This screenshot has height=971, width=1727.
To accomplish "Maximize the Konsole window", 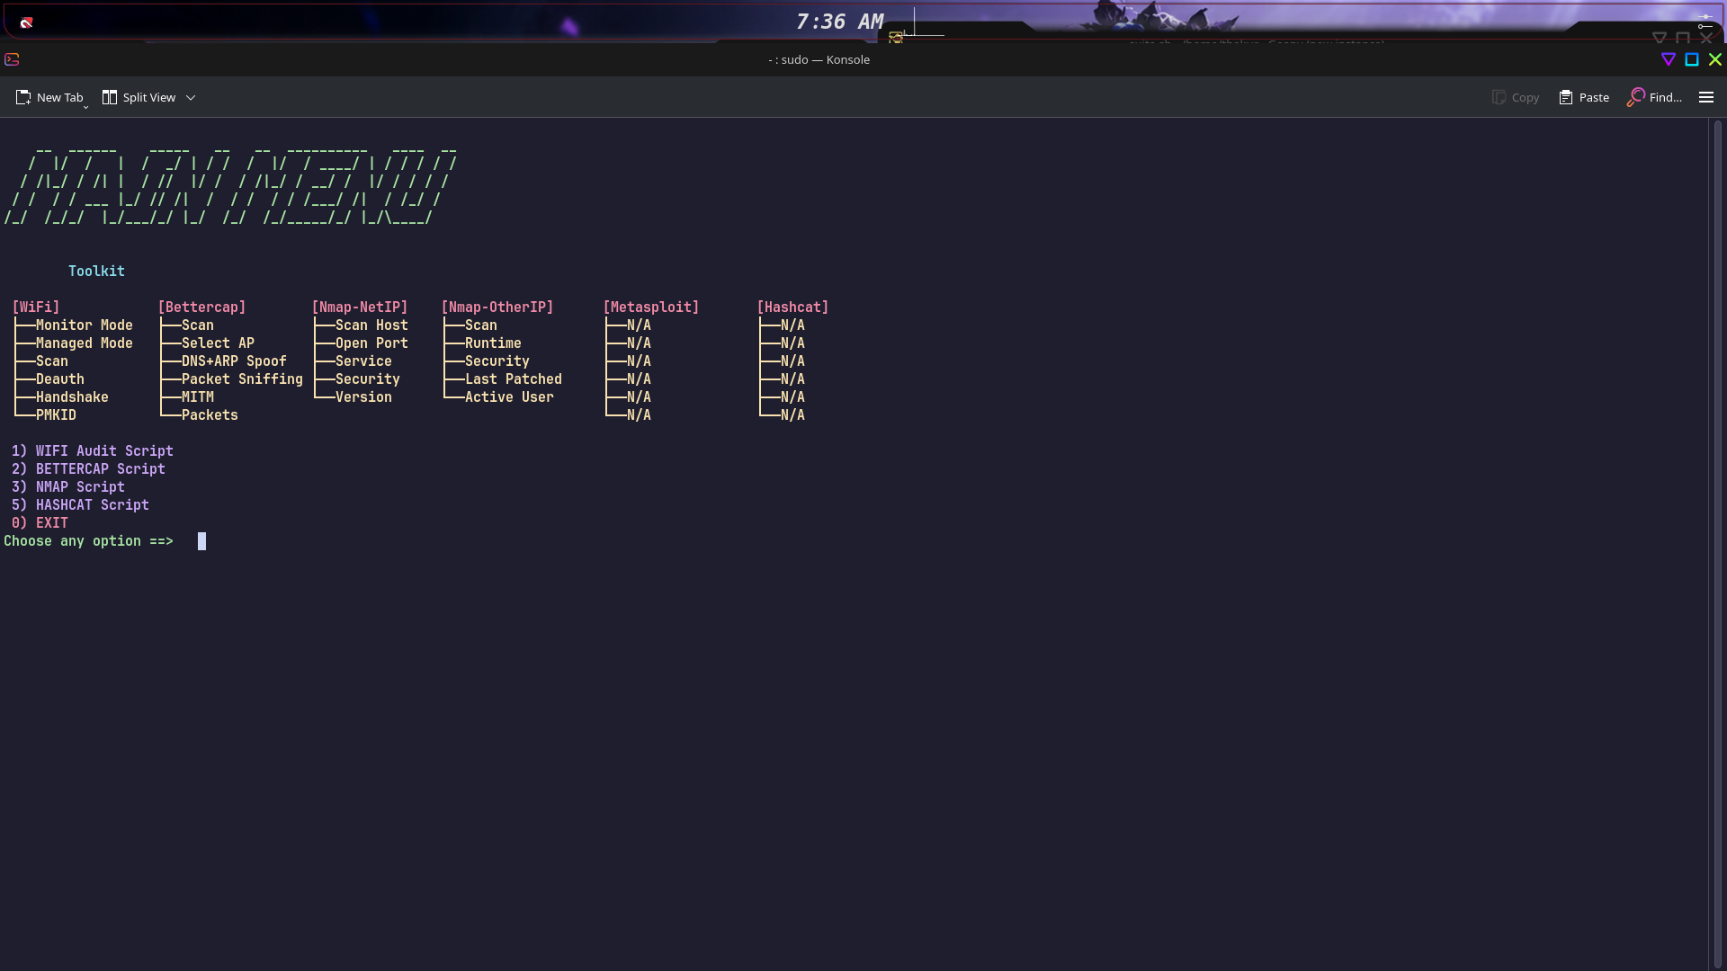I will pos(1692,59).
